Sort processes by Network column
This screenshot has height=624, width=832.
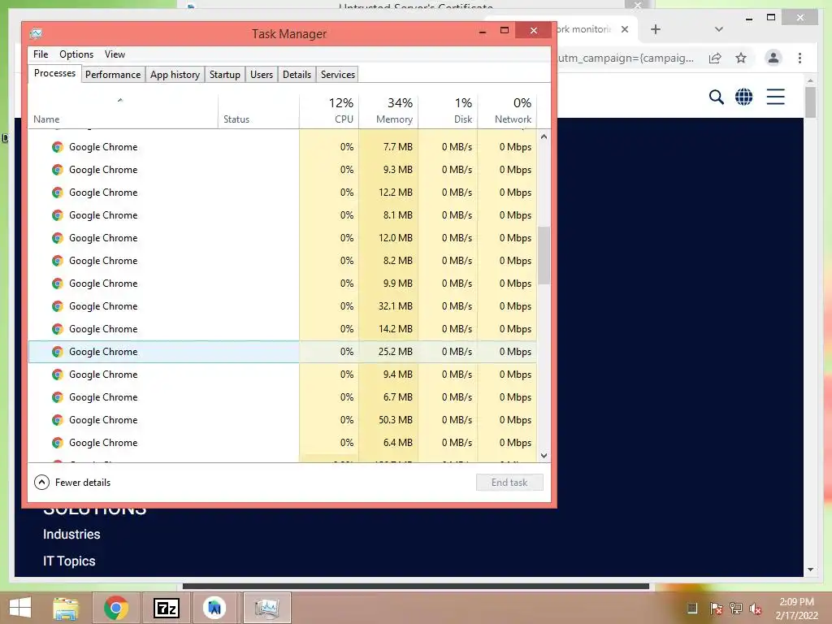click(x=507, y=111)
